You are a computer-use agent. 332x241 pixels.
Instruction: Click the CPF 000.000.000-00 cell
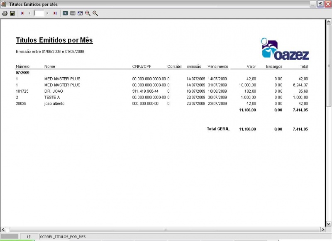[145, 103]
